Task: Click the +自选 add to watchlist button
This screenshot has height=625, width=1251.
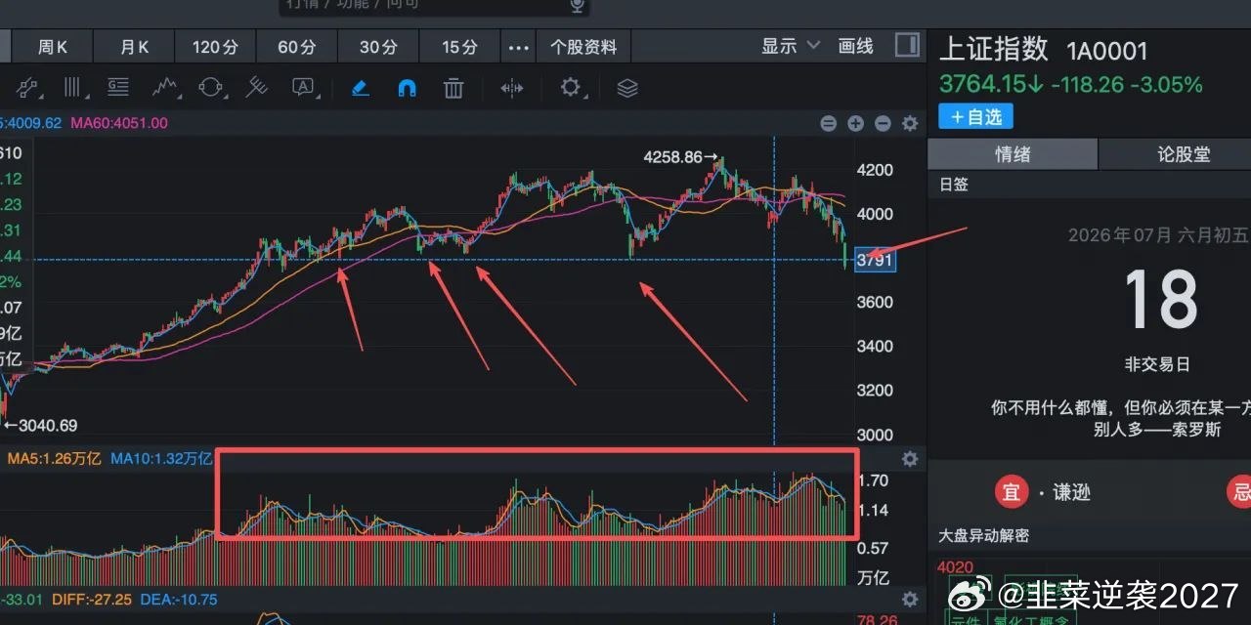Action: pos(975,116)
